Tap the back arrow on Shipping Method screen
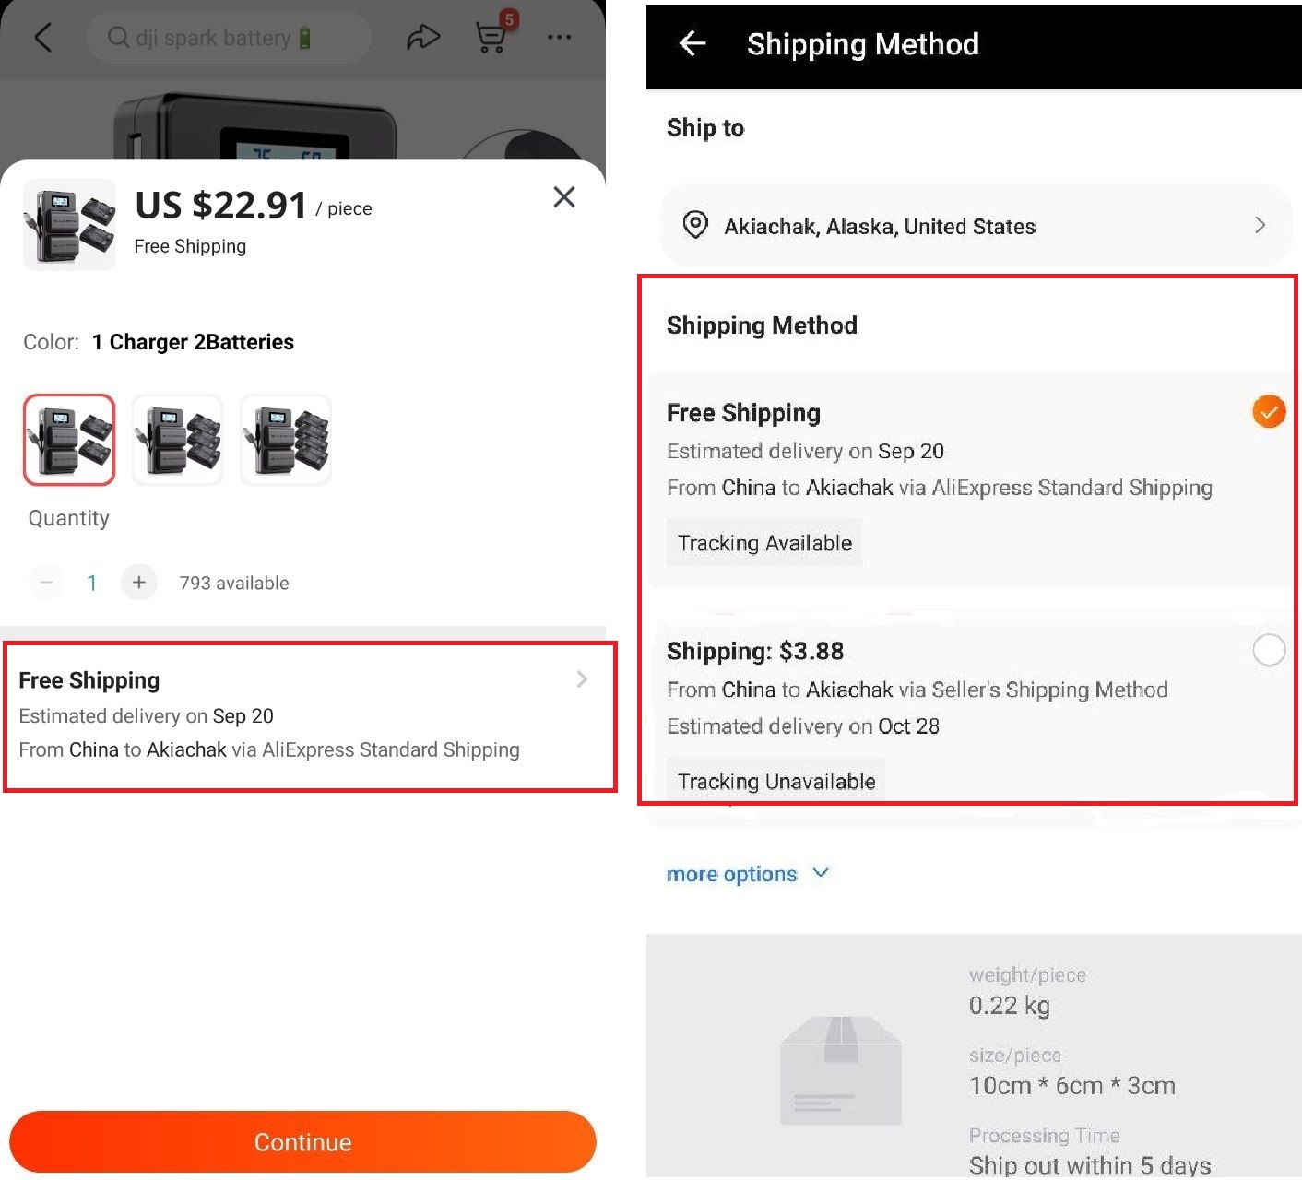Screen dimensions: 1302x1180 691,44
